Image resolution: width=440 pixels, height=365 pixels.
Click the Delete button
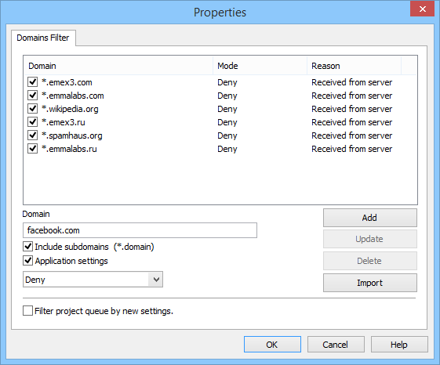[x=370, y=261]
